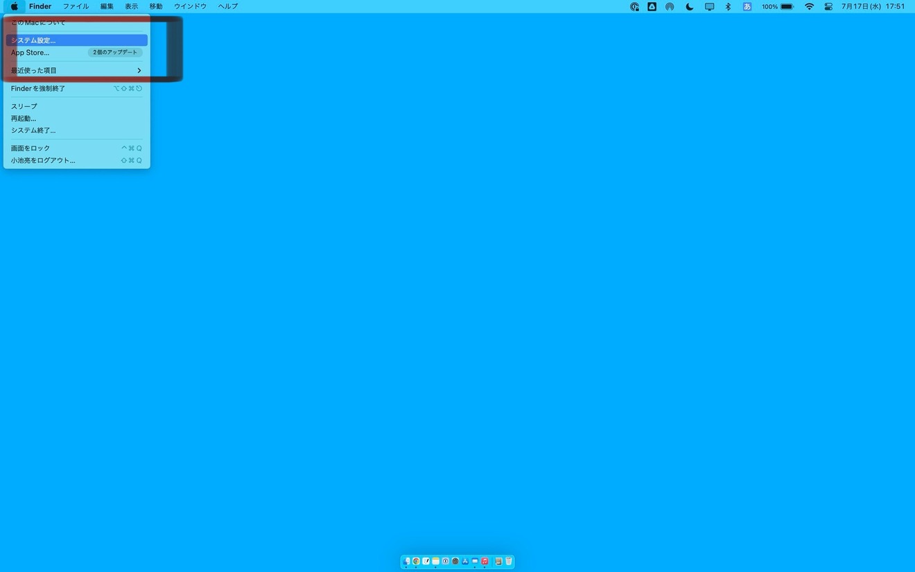The width and height of the screenshot is (915, 572).
Task: Select 再起動... in the Apple menu
Action: tap(76, 119)
